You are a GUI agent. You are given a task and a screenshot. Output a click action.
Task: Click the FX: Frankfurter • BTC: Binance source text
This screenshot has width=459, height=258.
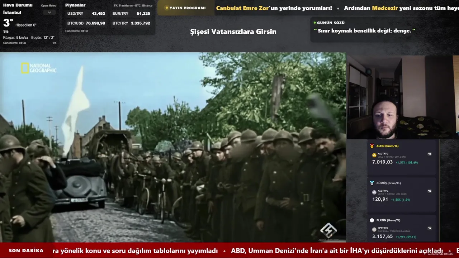(x=133, y=6)
